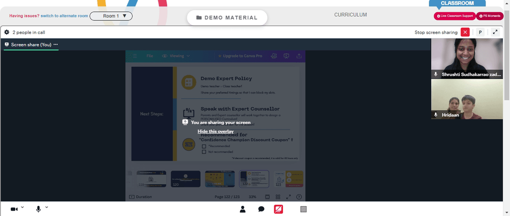Click the grey patterned square icon
The width and height of the screenshot is (510, 216).
pyautogui.click(x=303, y=209)
